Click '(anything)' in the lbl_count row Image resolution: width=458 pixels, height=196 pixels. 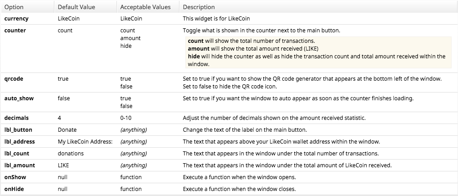pyautogui.click(x=133, y=154)
